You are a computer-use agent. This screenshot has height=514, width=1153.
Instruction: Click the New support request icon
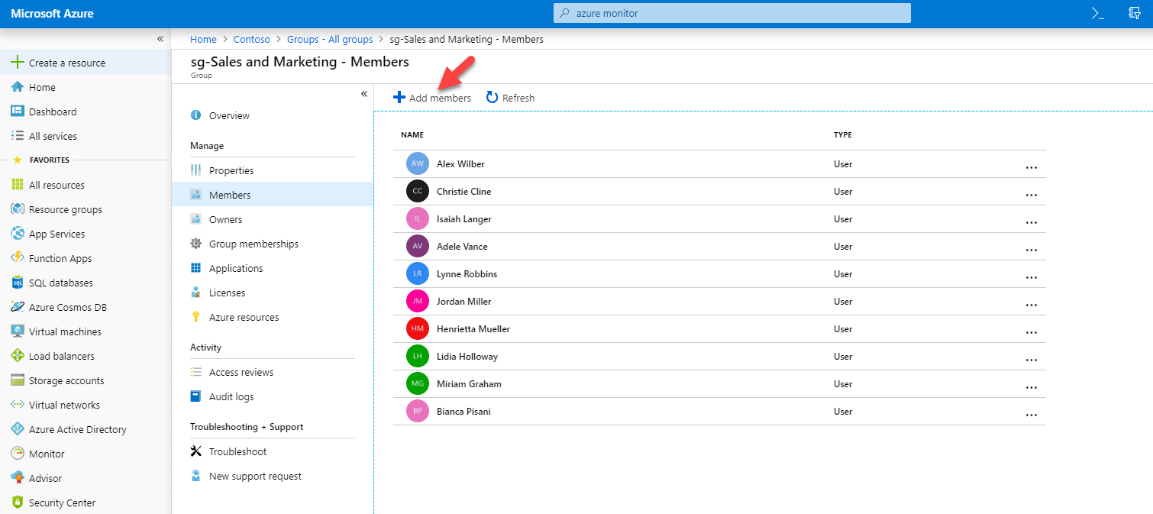(x=195, y=476)
